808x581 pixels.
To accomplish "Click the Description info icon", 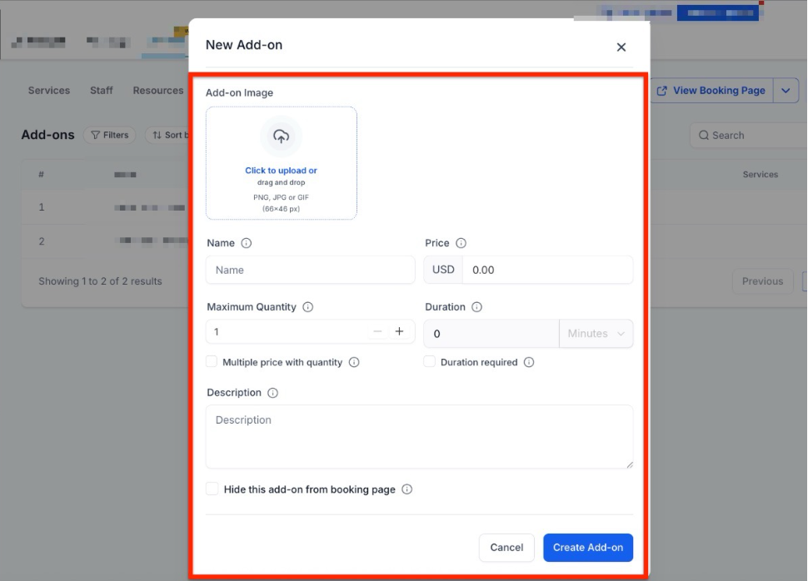I will [272, 393].
